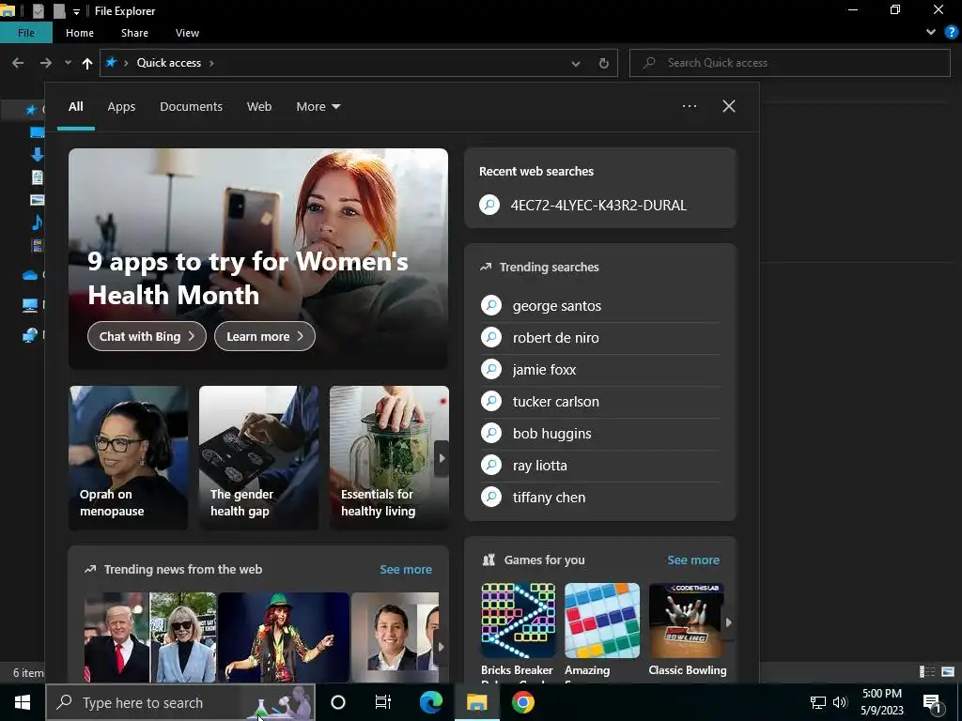
Task: Search trending topic ray liotta
Action: 600,466
